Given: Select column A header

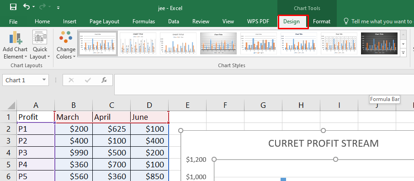Looking at the screenshot, I should 36,106.
